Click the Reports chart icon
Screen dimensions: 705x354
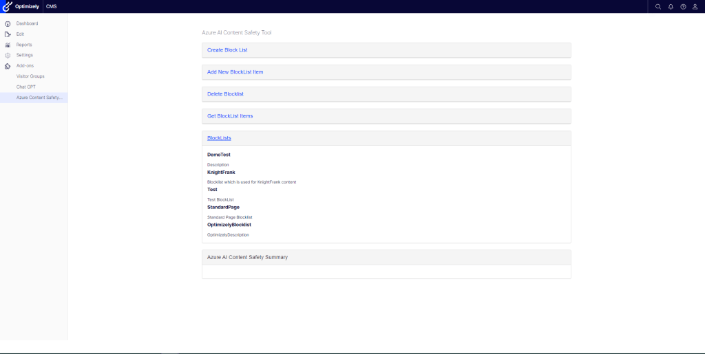click(7, 45)
